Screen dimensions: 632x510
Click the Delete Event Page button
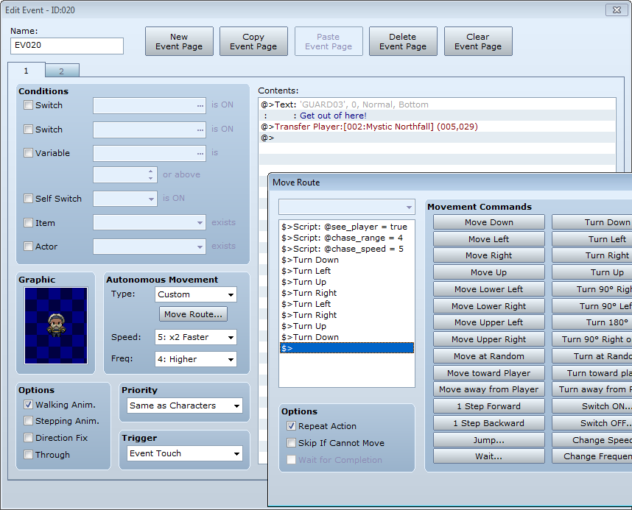403,41
